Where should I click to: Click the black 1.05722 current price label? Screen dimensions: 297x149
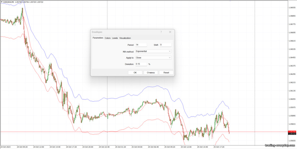(x=292, y=134)
